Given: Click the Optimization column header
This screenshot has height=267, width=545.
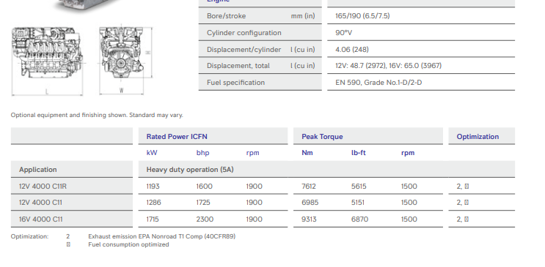Looking at the screenshot, I should point(478,137).
